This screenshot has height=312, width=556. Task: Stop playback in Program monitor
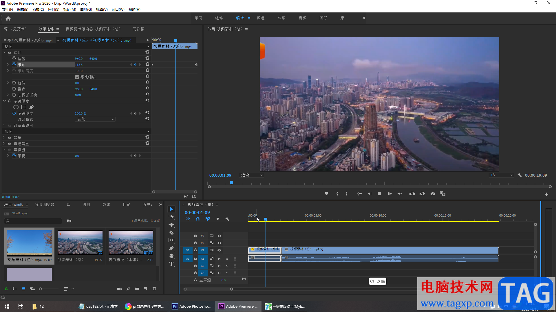379,194
